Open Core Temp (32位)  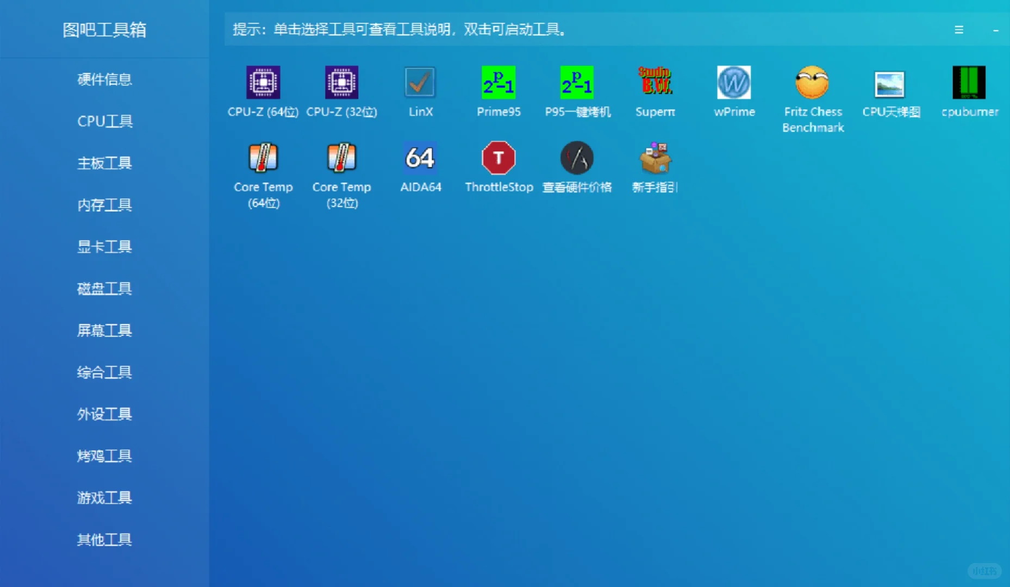coord(341,158)
